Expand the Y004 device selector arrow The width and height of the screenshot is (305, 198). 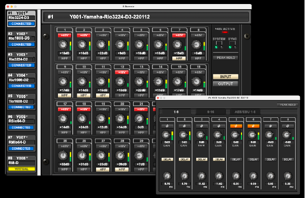[x=27, y=75]
